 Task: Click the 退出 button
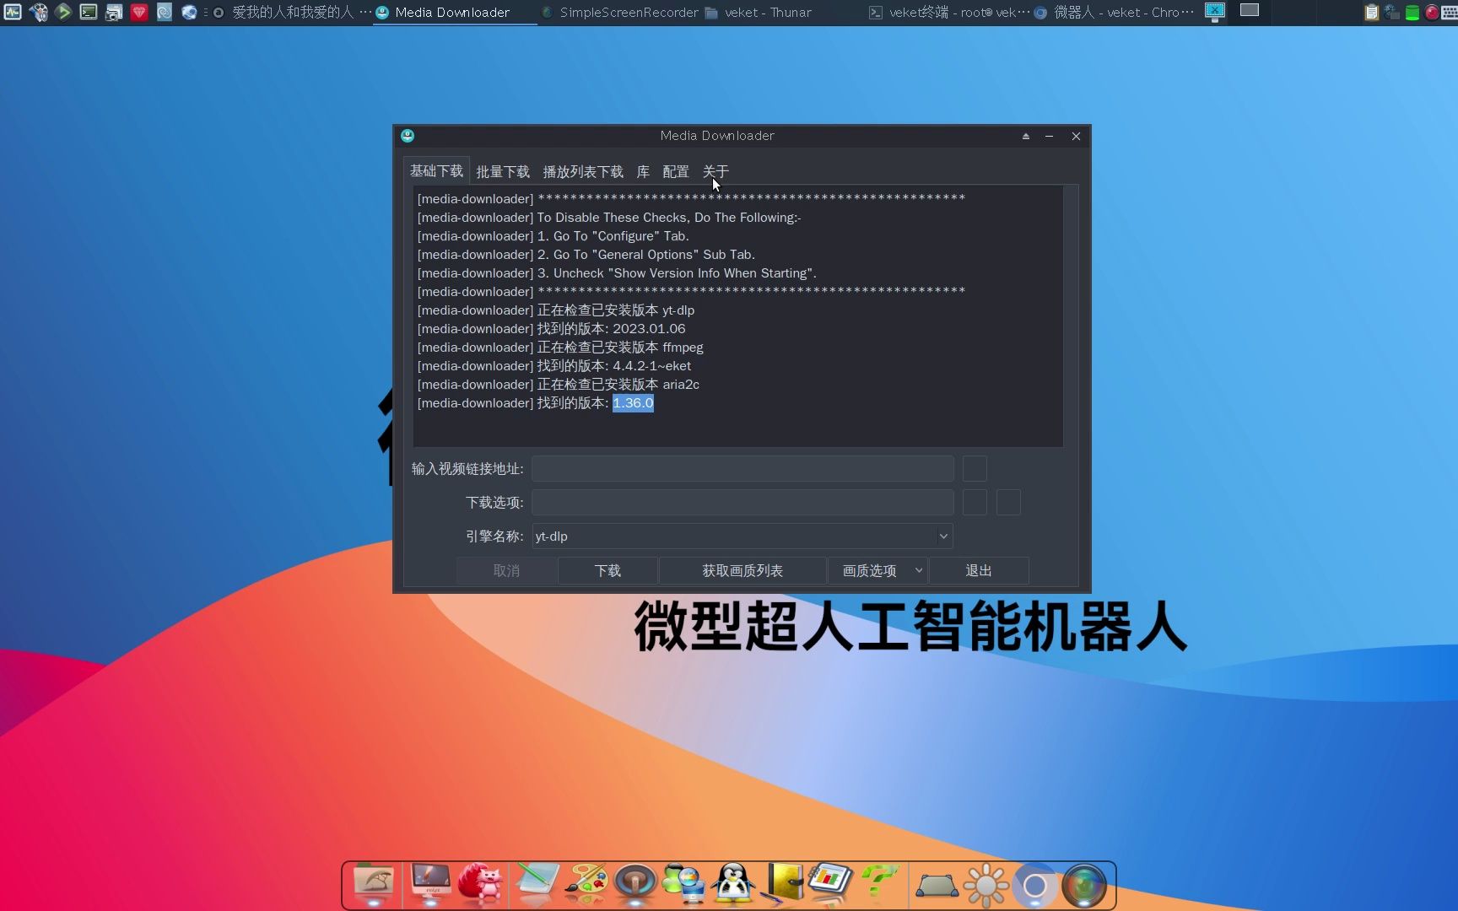(x=979, y=571)
